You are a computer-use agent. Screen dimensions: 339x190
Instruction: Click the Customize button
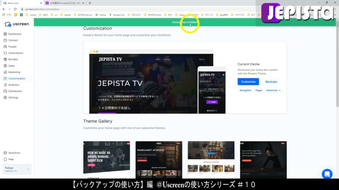pyautogui.click(x=248, y=81)
